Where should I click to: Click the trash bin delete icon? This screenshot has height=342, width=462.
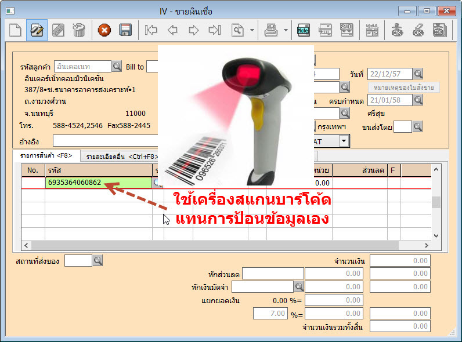[79, 30]
